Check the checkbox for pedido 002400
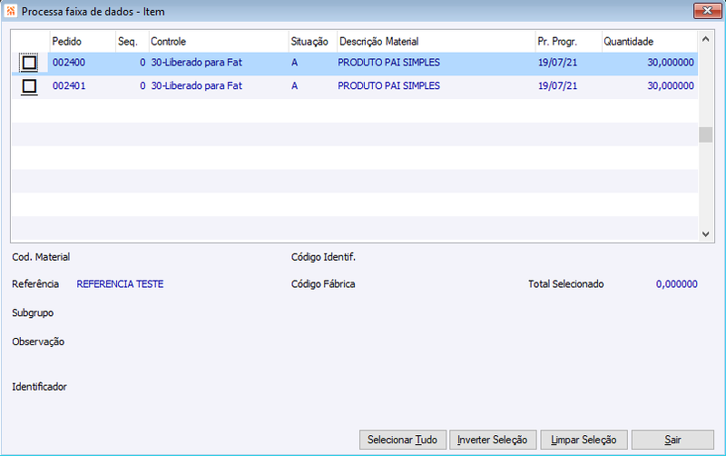The height and width of the screenshot is (456, 726). pos(29,63)
